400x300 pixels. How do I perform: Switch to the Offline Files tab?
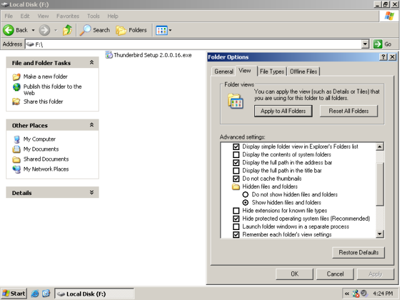pos(303,71)
